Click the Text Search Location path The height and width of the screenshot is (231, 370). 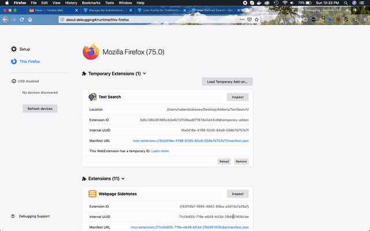point(208,109)
